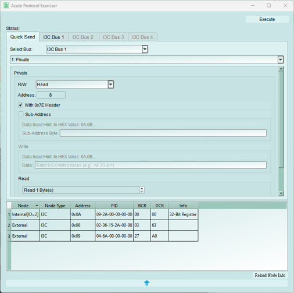Enable the Sub-Address checkbox
This screenshot has height=293, width=294.
[x=20, y=114]
